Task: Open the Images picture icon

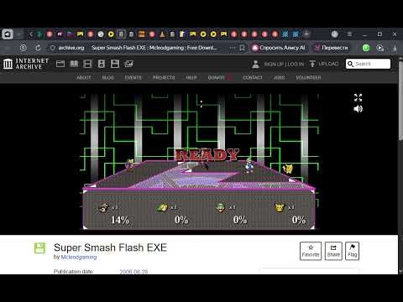Action: coord(128,64)
